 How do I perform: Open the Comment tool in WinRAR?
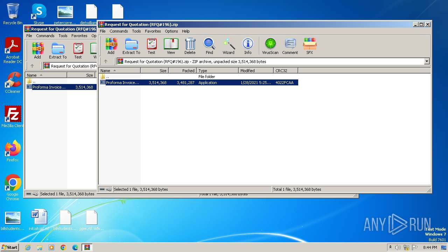coord(290,46)
